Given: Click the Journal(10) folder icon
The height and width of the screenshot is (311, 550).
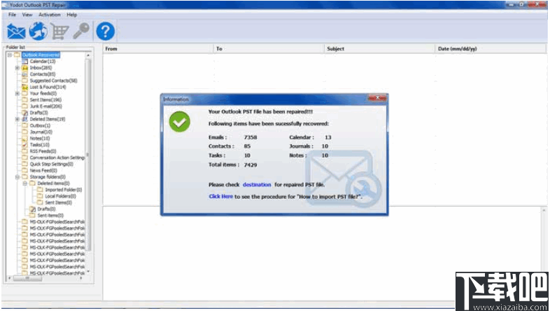Looking at the screenshot, I should coord(24,132).
